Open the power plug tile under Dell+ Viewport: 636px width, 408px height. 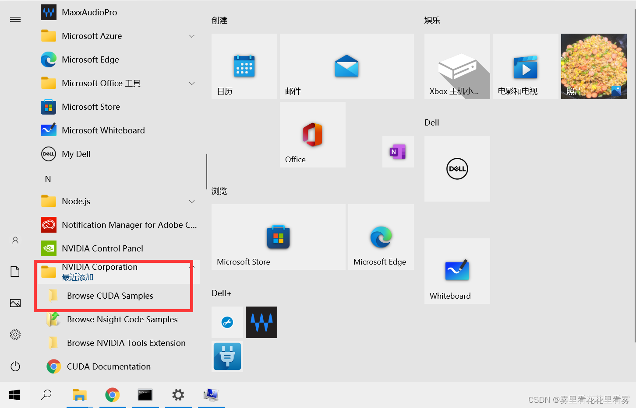pos(227,356)
